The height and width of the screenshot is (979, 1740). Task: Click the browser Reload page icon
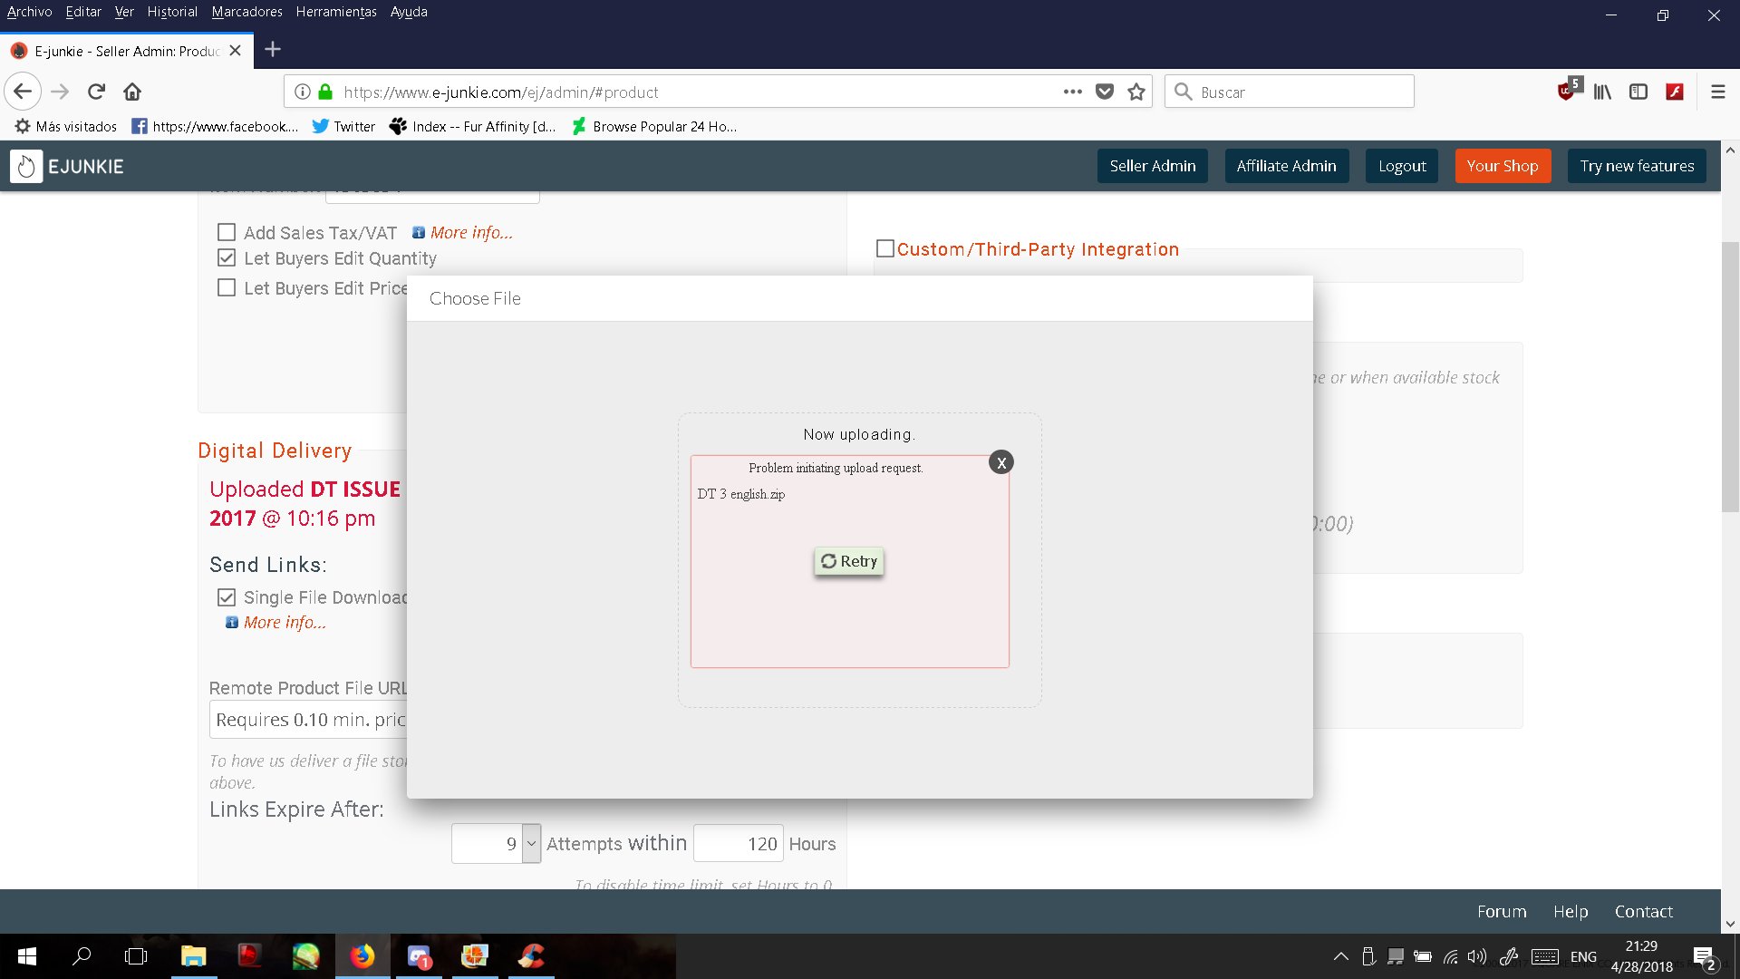coord(96,92)
